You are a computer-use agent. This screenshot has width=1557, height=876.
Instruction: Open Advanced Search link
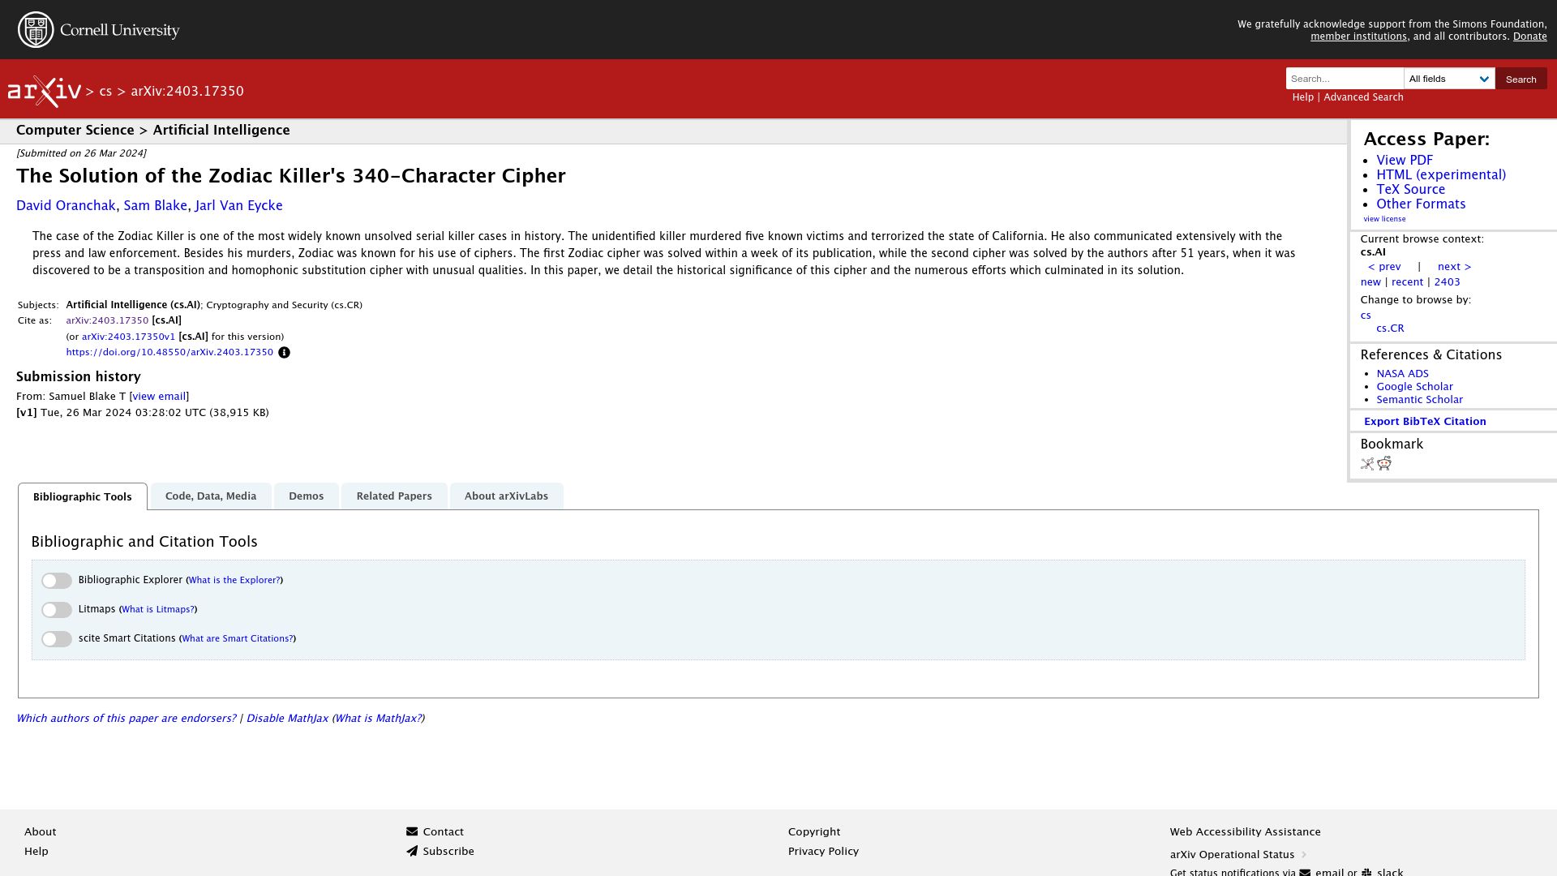(1363, 97)
